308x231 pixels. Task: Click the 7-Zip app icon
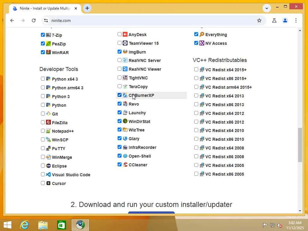pos(48,35)
